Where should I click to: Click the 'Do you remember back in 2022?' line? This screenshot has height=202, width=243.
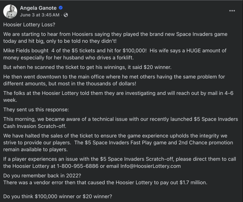(42, 176)
